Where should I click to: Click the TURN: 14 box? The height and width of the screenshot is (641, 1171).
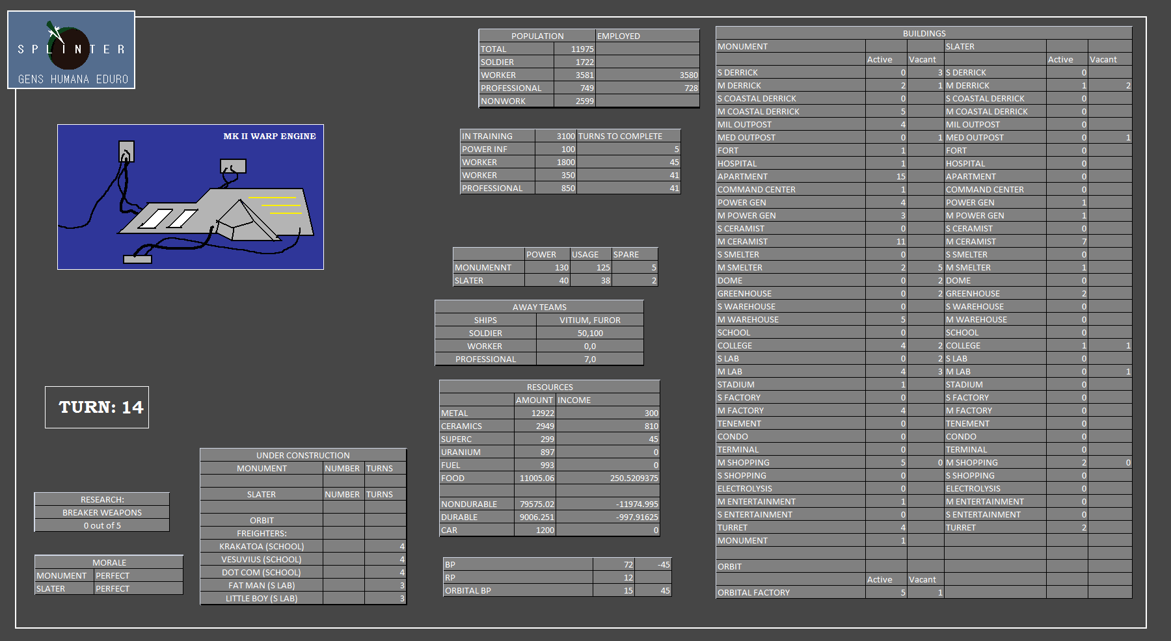(97, 408)
